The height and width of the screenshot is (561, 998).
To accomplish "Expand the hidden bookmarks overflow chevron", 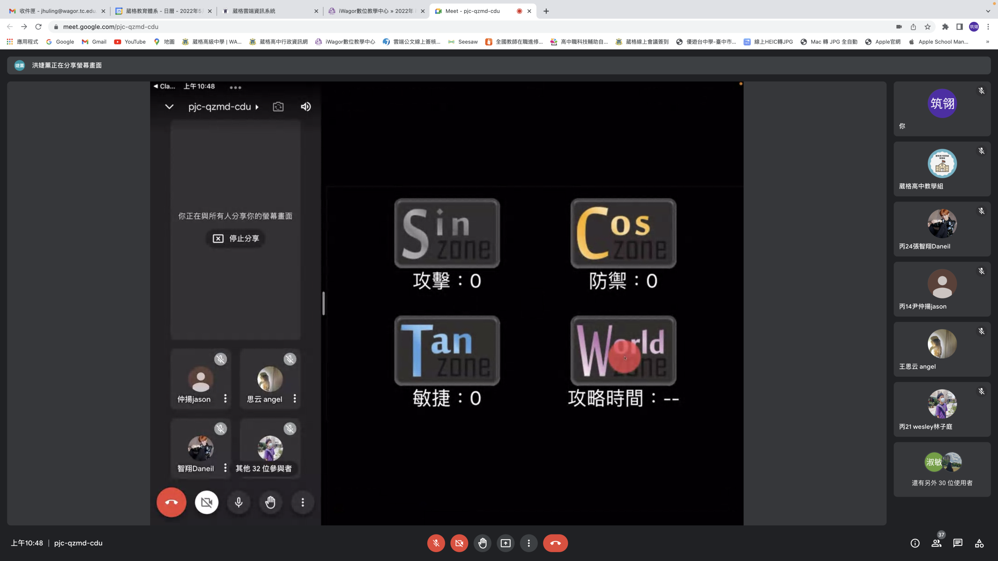I will [987, 42].
